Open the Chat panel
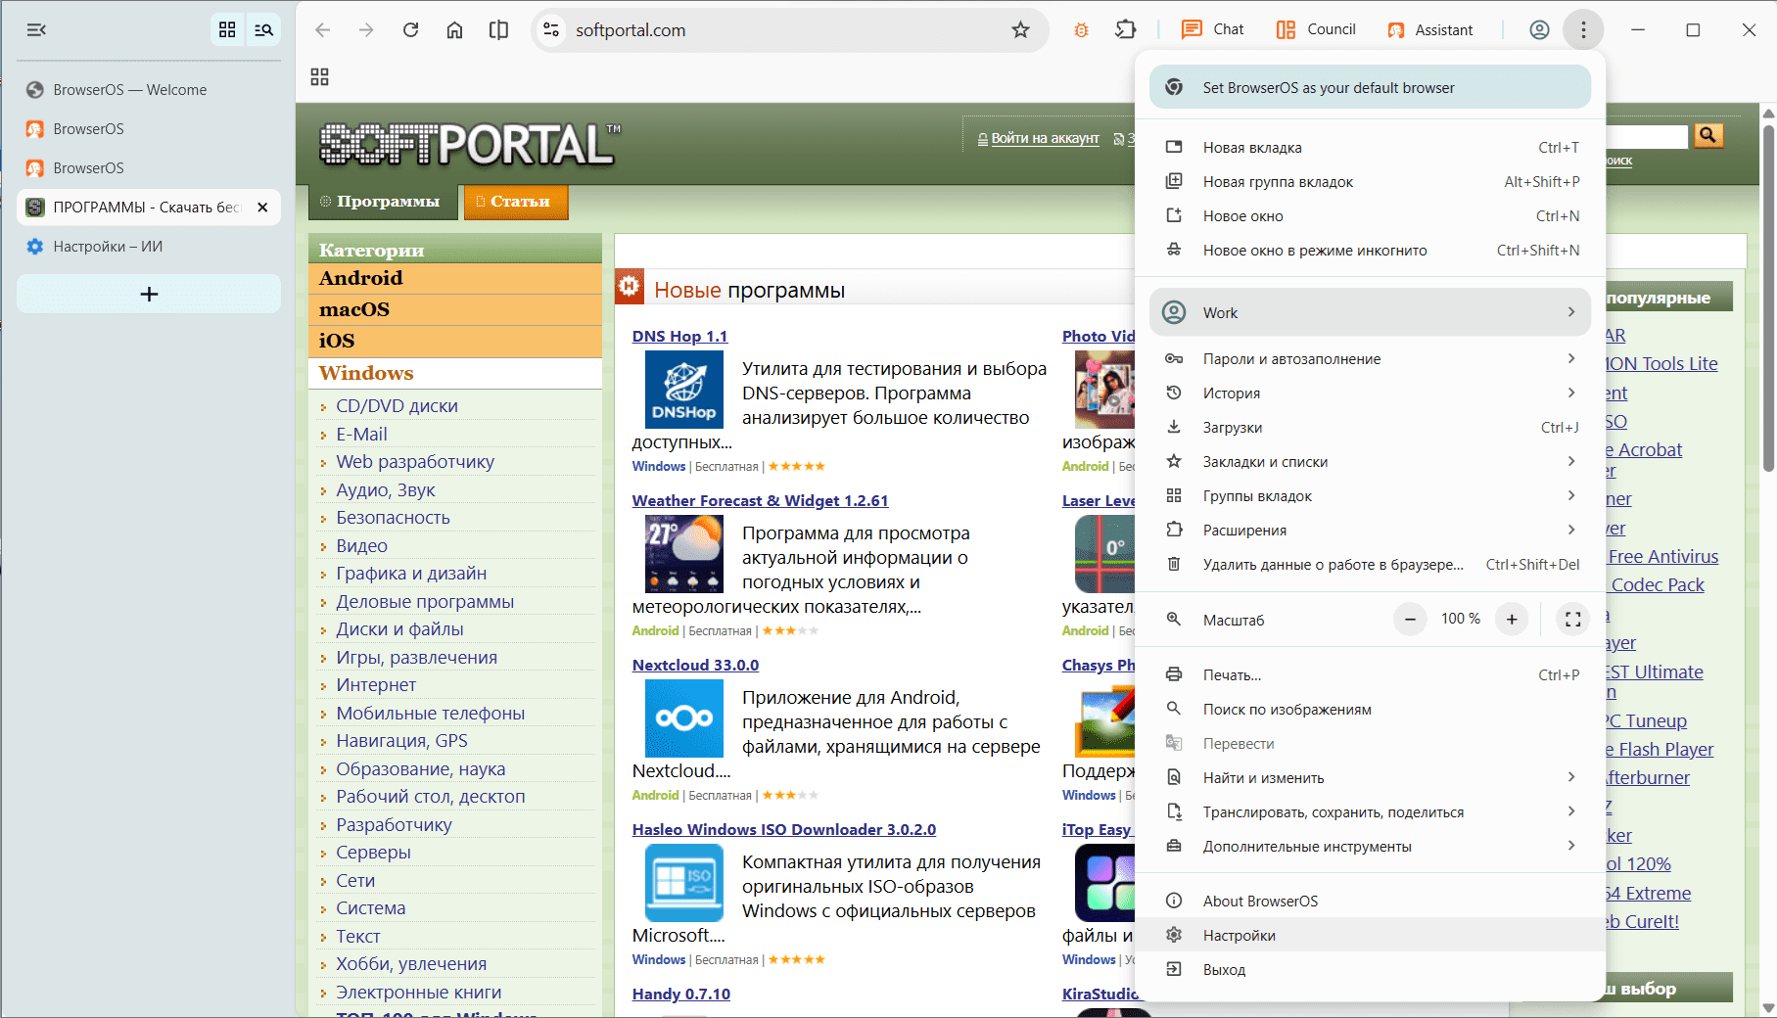Image resolution: width=1777 pixels, height=1018 pixels. pos(1212,29)
